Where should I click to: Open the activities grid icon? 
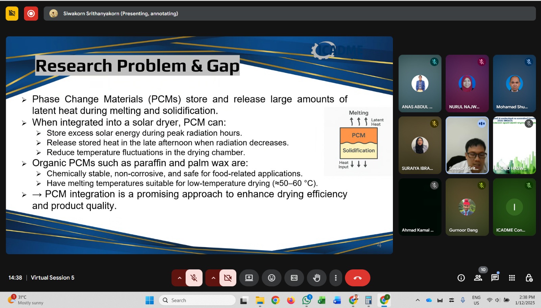coord(512,278)
